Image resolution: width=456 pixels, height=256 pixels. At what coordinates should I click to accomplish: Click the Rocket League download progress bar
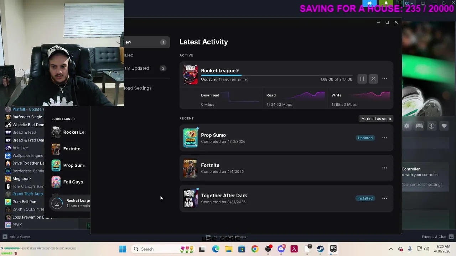click(x=277, y=75)
